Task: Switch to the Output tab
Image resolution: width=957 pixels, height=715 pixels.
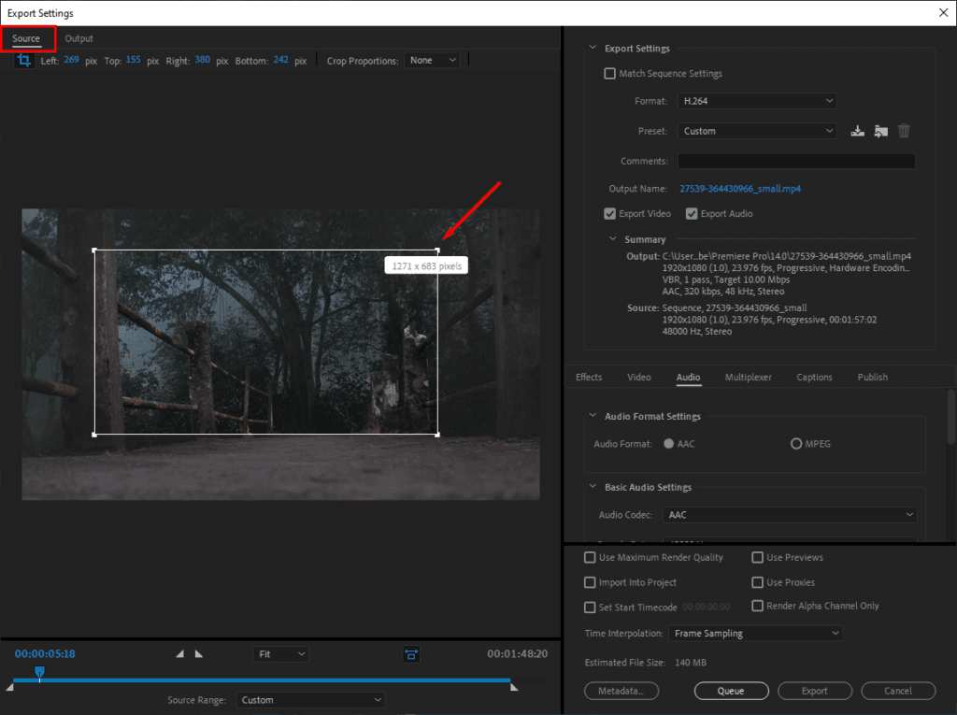Action: (79, 38)
